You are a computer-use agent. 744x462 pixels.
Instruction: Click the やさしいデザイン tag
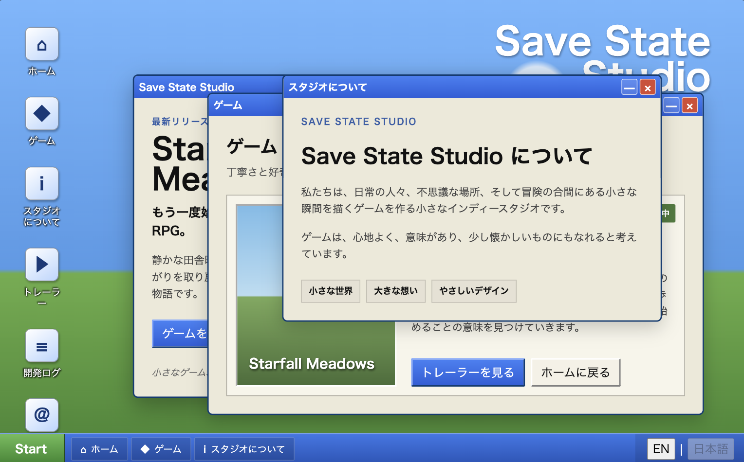point(474,291)
